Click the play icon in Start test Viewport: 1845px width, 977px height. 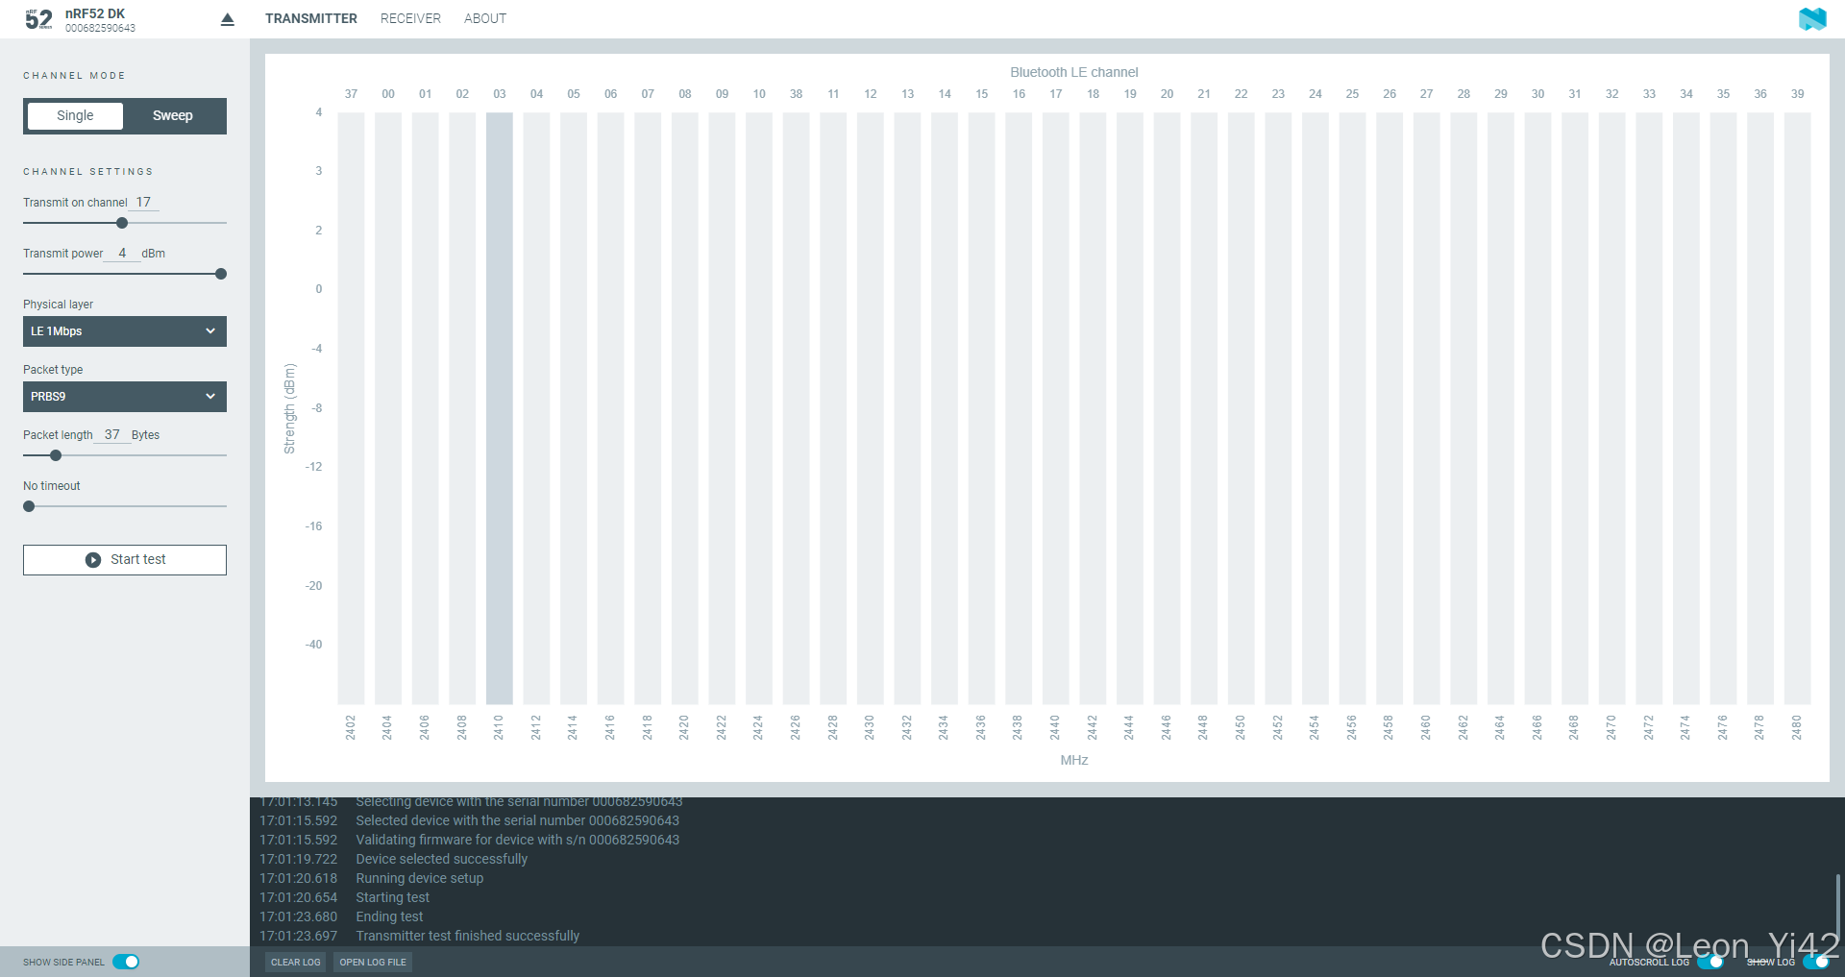(x=93, y=560)
